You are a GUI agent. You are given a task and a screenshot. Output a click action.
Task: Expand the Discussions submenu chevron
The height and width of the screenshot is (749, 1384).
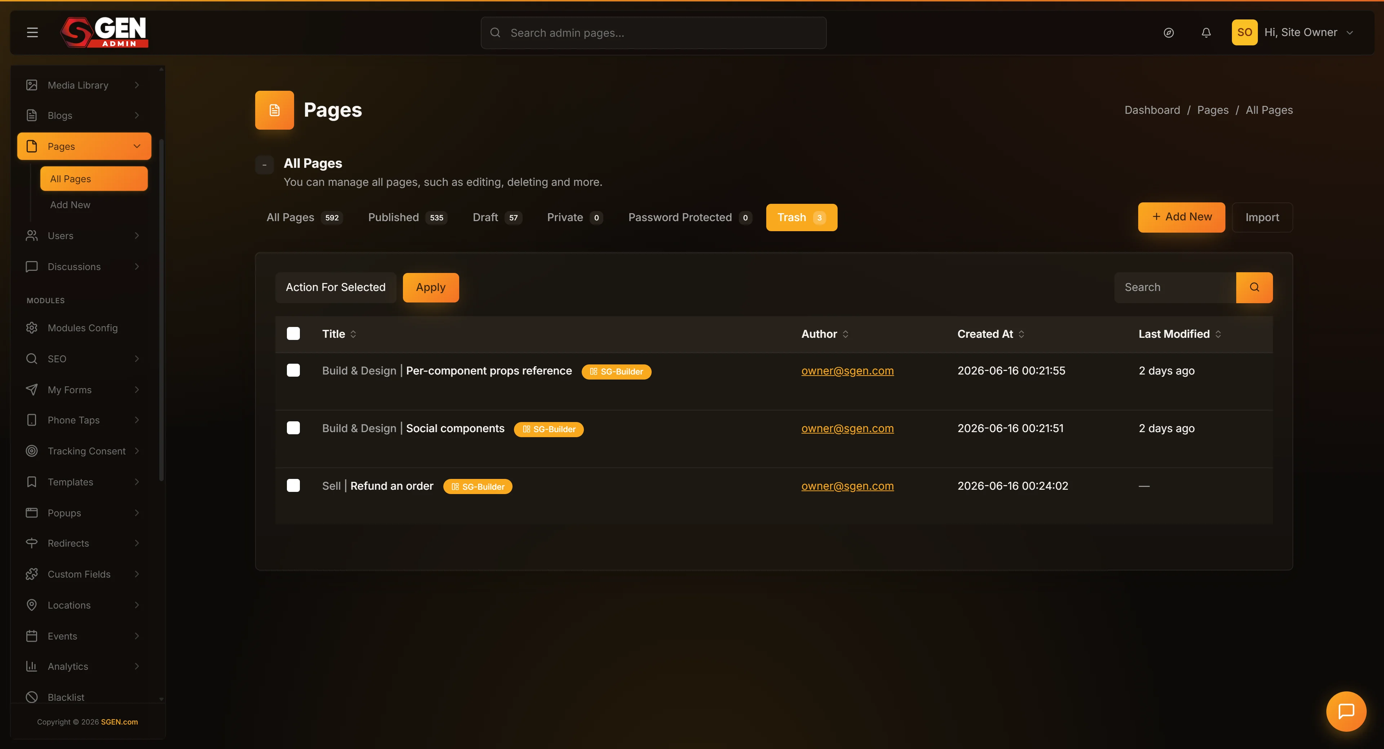[137, 266]
